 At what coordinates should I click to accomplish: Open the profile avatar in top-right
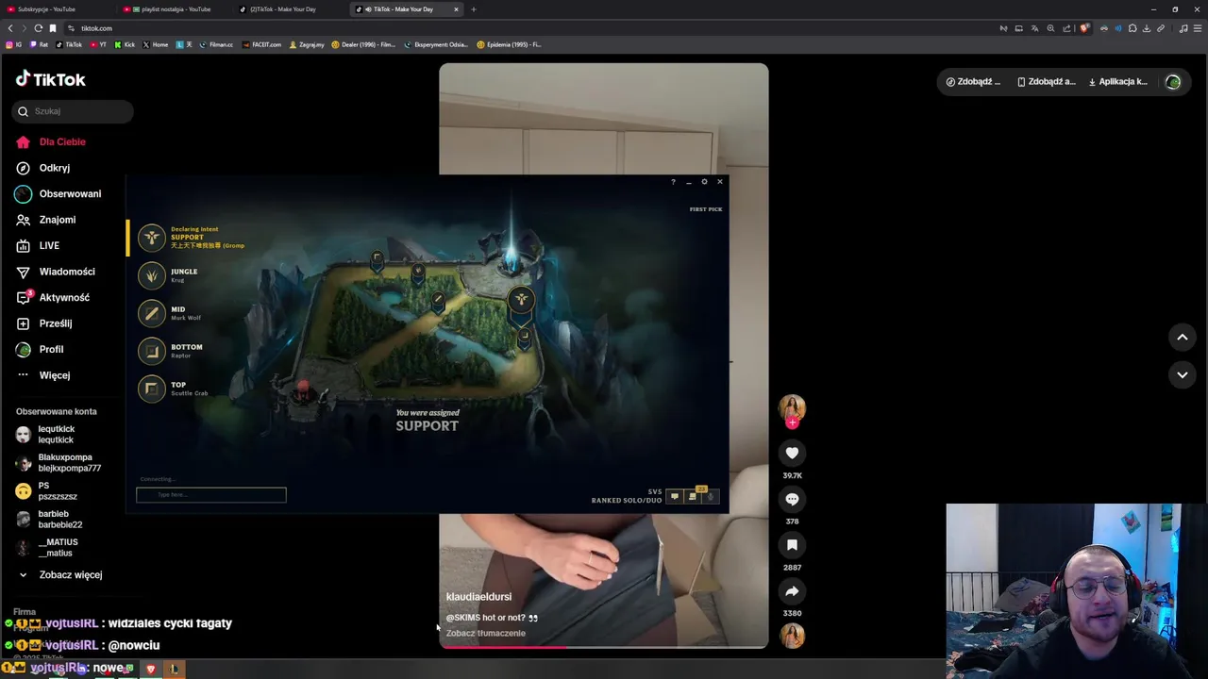(x=1173, y=82)
